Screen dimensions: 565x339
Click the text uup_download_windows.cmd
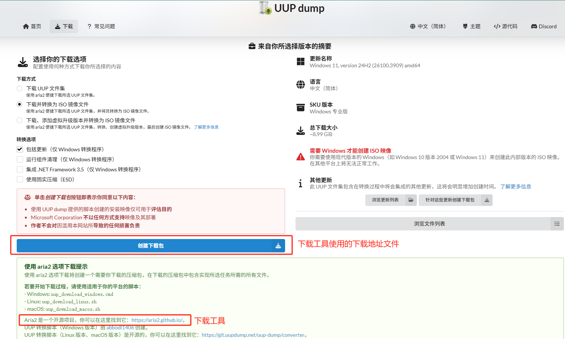pyautogui.click(x=82, y=294)
